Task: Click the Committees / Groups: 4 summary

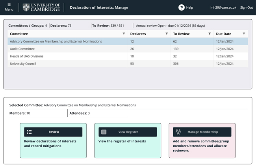Action: 28,26
